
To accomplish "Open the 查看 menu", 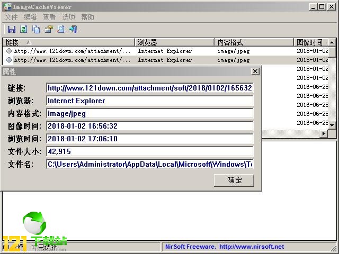I will 49,17.
